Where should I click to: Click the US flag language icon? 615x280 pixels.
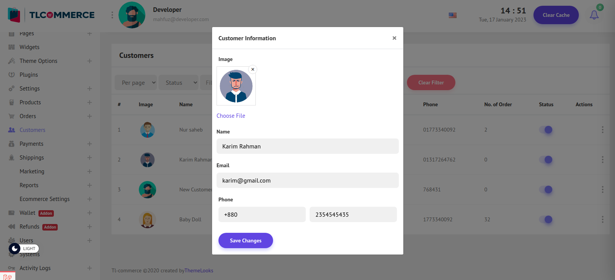[x=453, y=15]
